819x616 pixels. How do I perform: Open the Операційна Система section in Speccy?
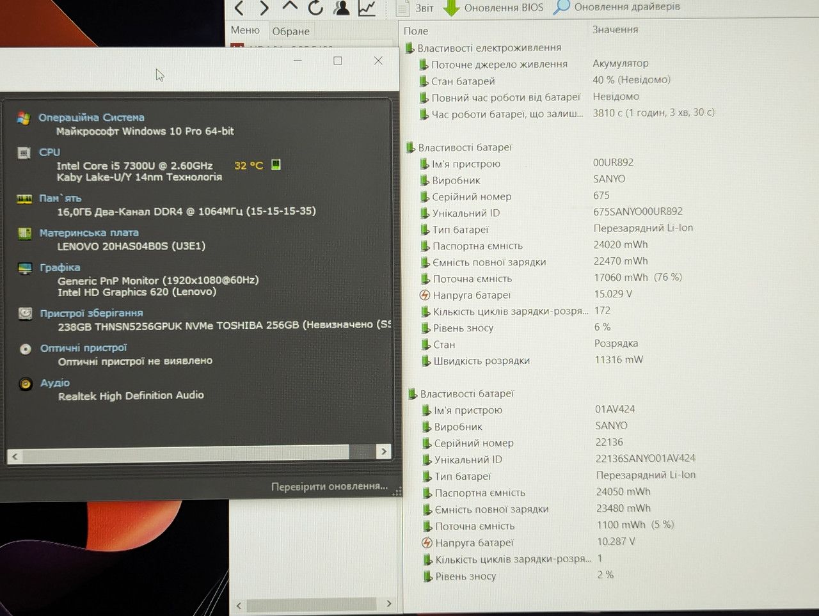(91, 118)
